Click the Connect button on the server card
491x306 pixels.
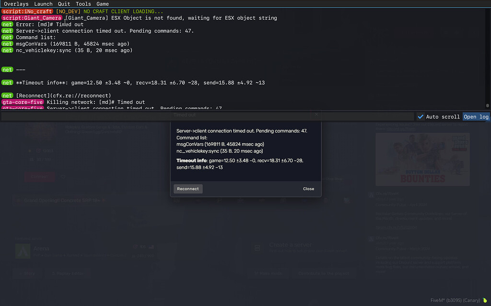click(39, 177)
